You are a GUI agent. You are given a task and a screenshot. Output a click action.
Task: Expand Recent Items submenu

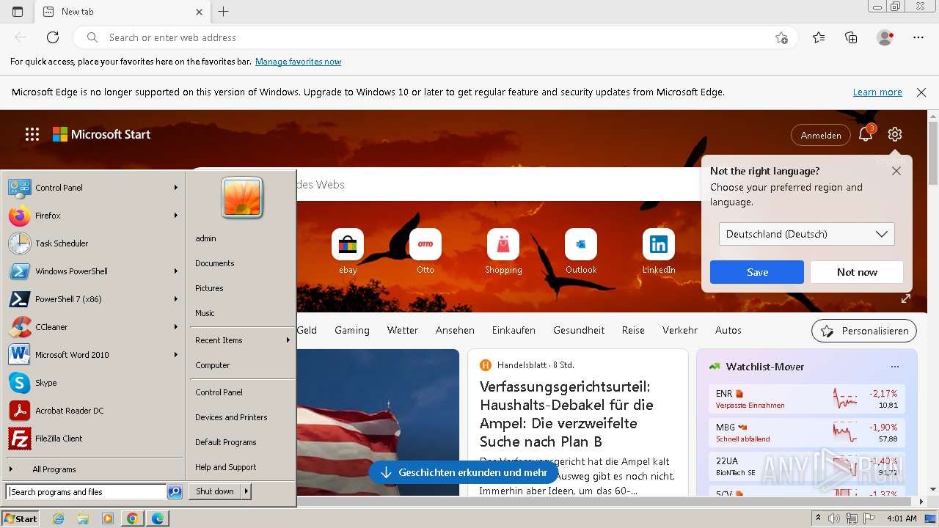(x=241, y=340)
